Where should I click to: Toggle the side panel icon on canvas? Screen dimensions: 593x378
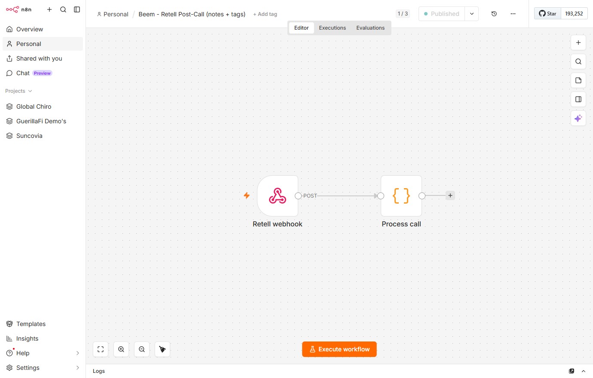pyautogui.click(x=578, y=99)
